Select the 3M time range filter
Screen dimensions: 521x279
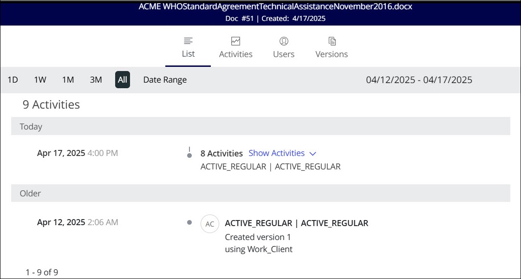96,80
